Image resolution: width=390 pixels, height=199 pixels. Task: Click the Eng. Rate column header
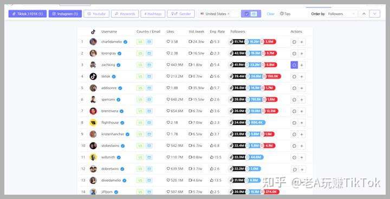pyautogui.click(x=217, y=32)
